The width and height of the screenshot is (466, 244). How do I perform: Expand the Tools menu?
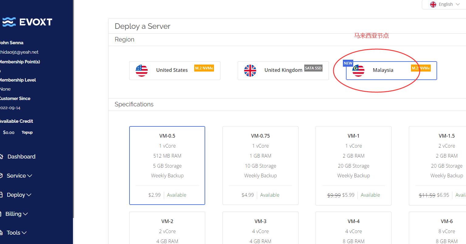point(17,232)
